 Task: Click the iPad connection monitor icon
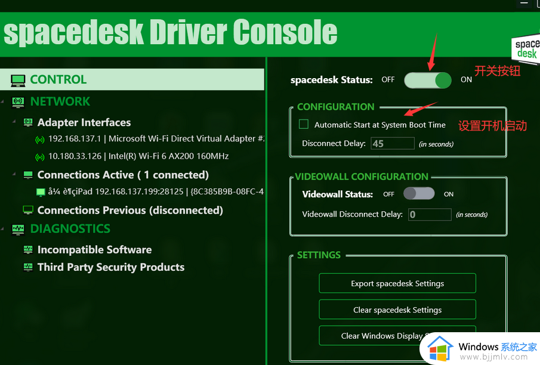click(41, 192)
